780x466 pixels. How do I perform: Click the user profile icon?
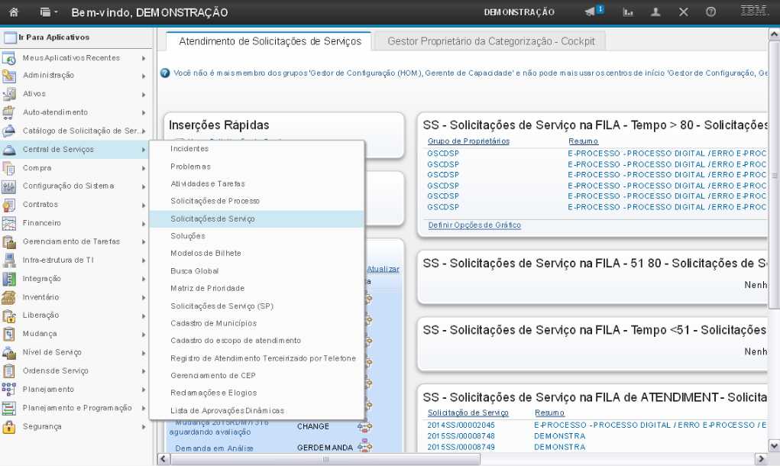655,12
